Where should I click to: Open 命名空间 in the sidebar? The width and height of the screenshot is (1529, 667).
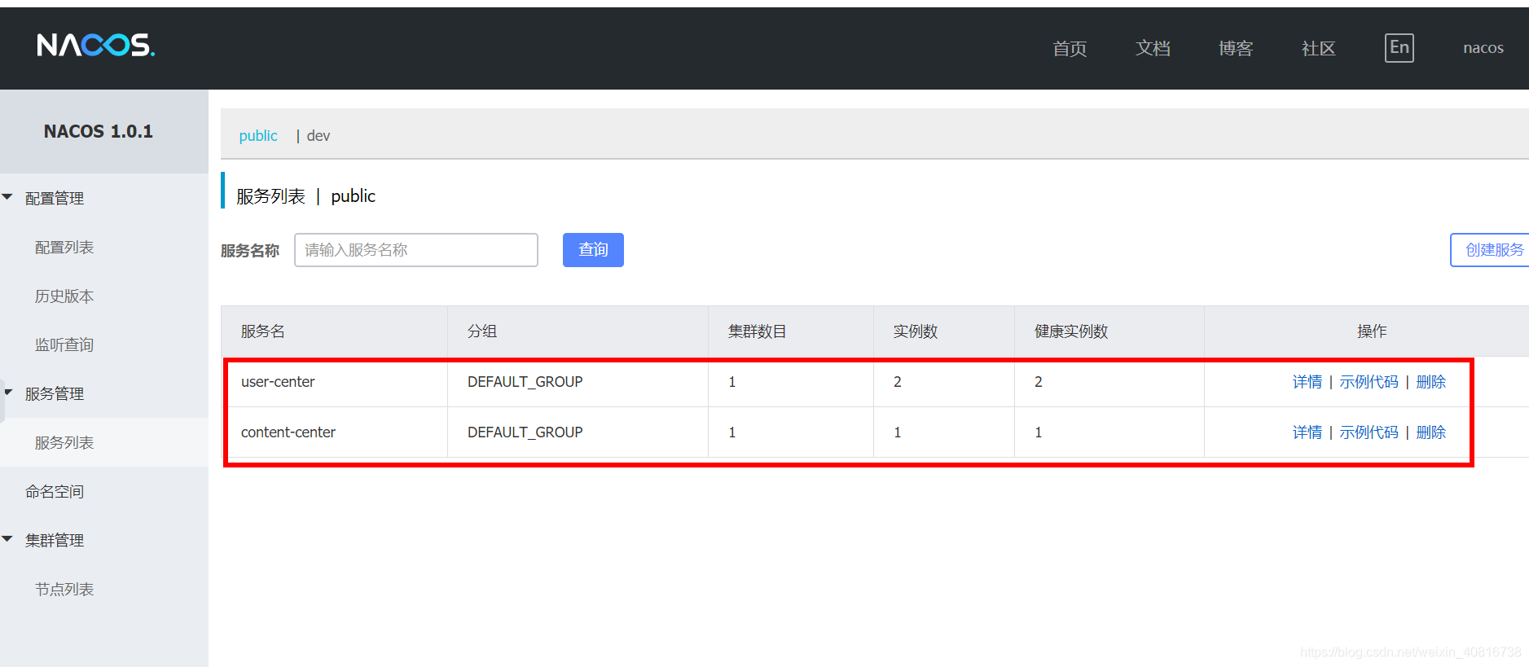click(55, 491)
